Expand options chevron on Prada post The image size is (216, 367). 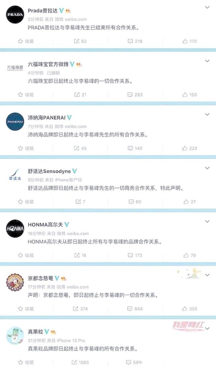click(207, 8)
